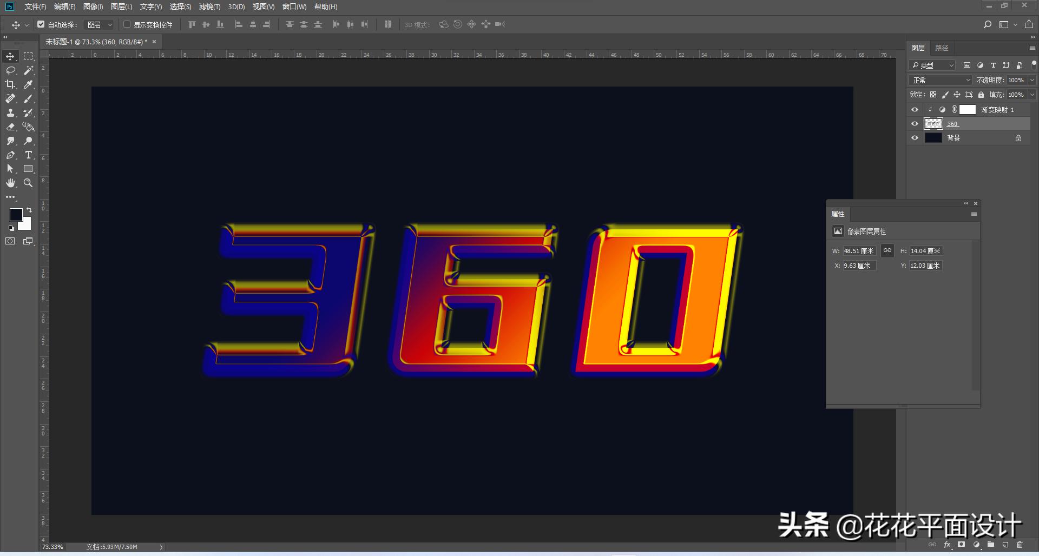Screen dimensions: 1039x556
Task: Enable 显示变换控件 checkbox
Action: coord(127,24)
